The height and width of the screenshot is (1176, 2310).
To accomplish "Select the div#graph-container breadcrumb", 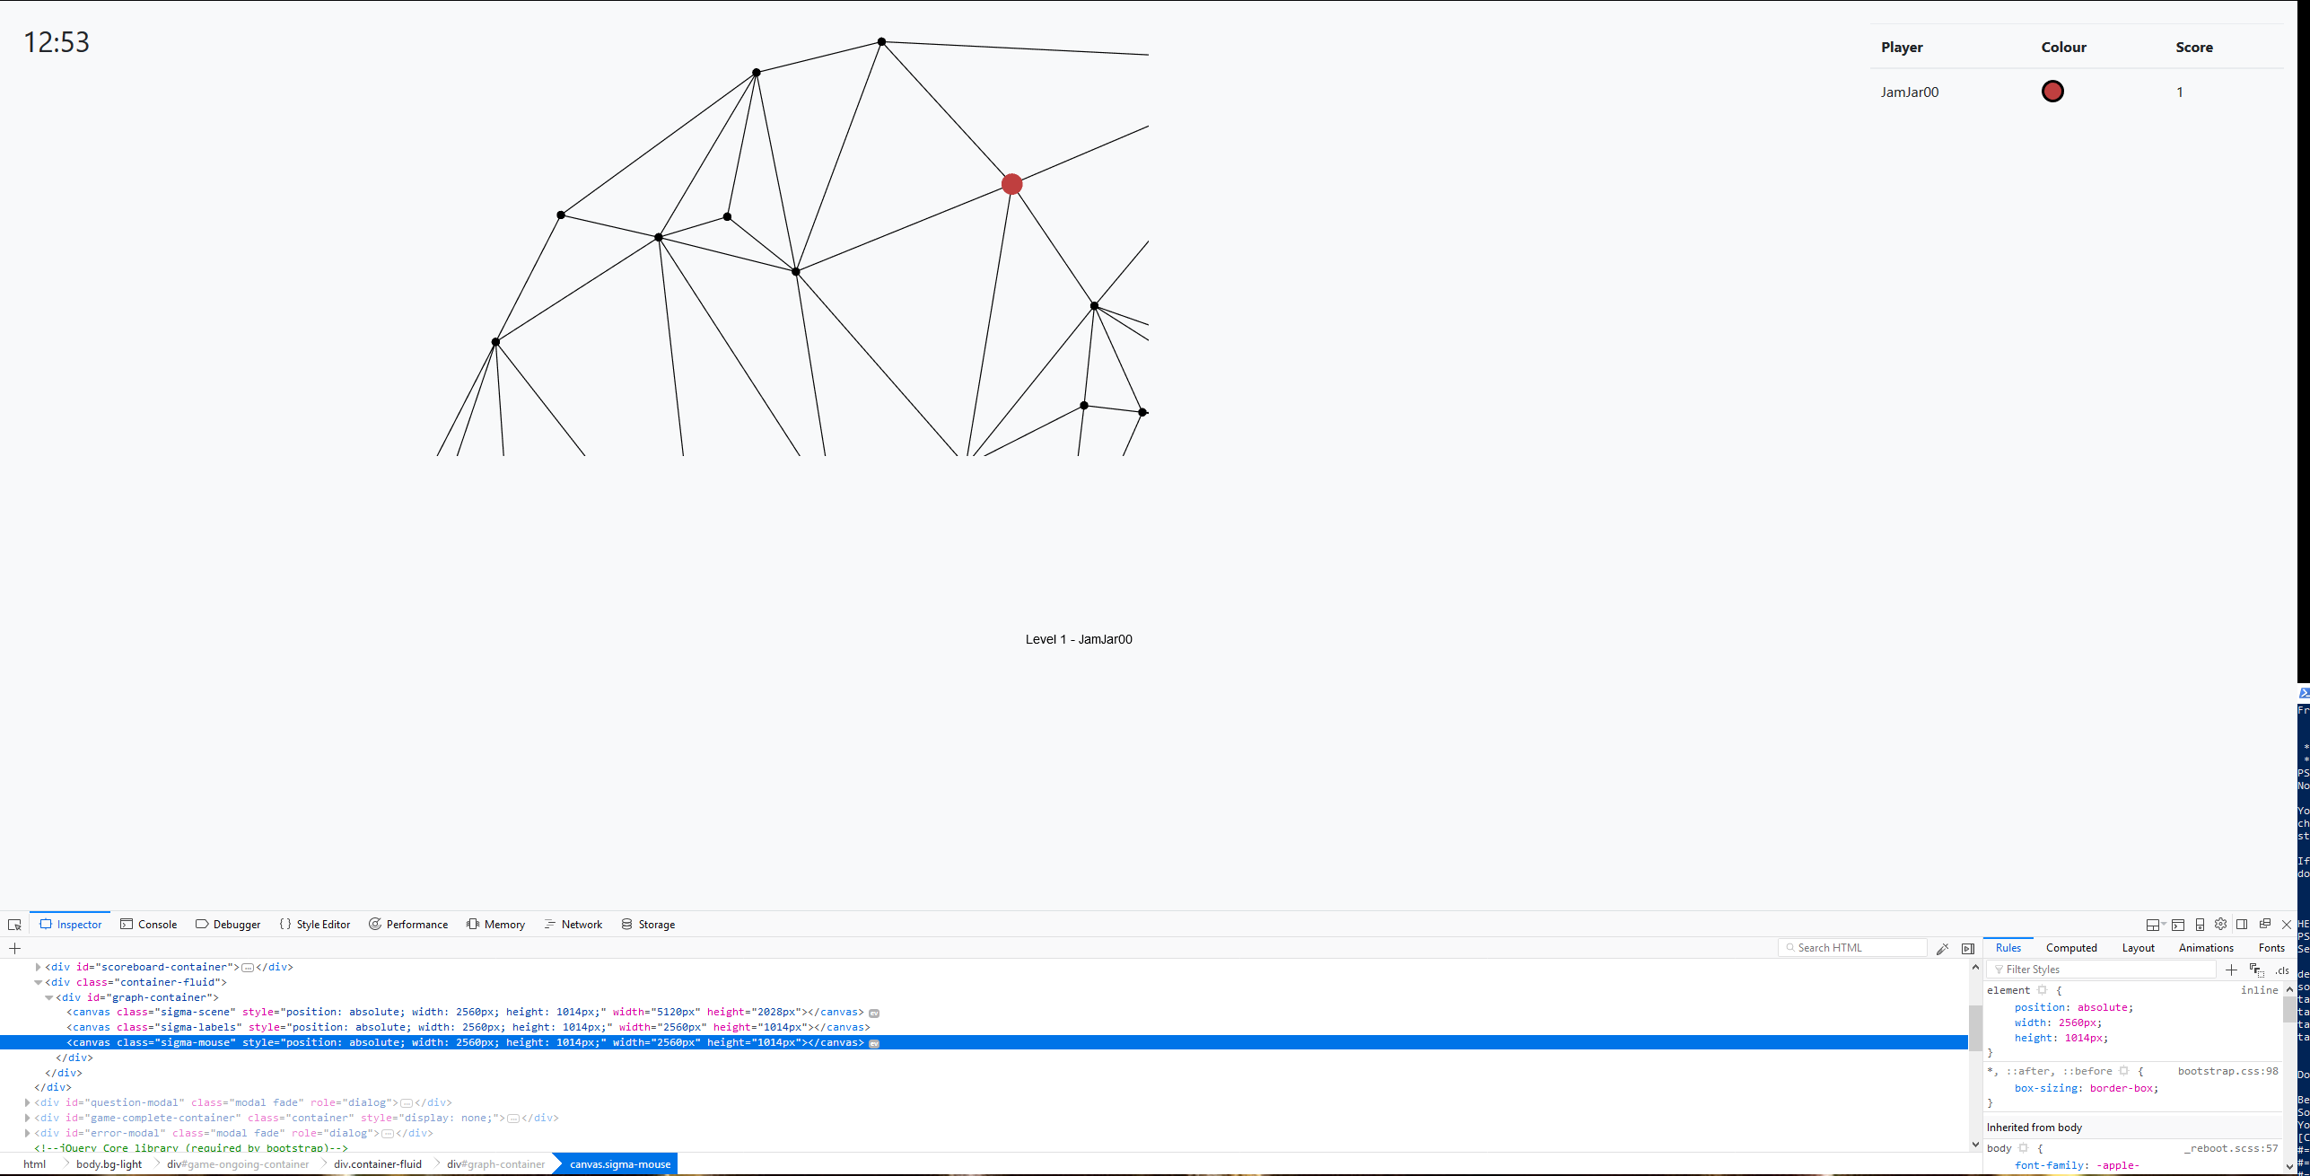I will pyautogui.click(x=494, y=1164).
